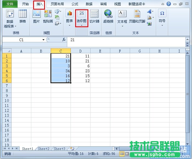Switch to the 页面布局 tab
This screenshot has height=159, width=192.
point(57,4)
